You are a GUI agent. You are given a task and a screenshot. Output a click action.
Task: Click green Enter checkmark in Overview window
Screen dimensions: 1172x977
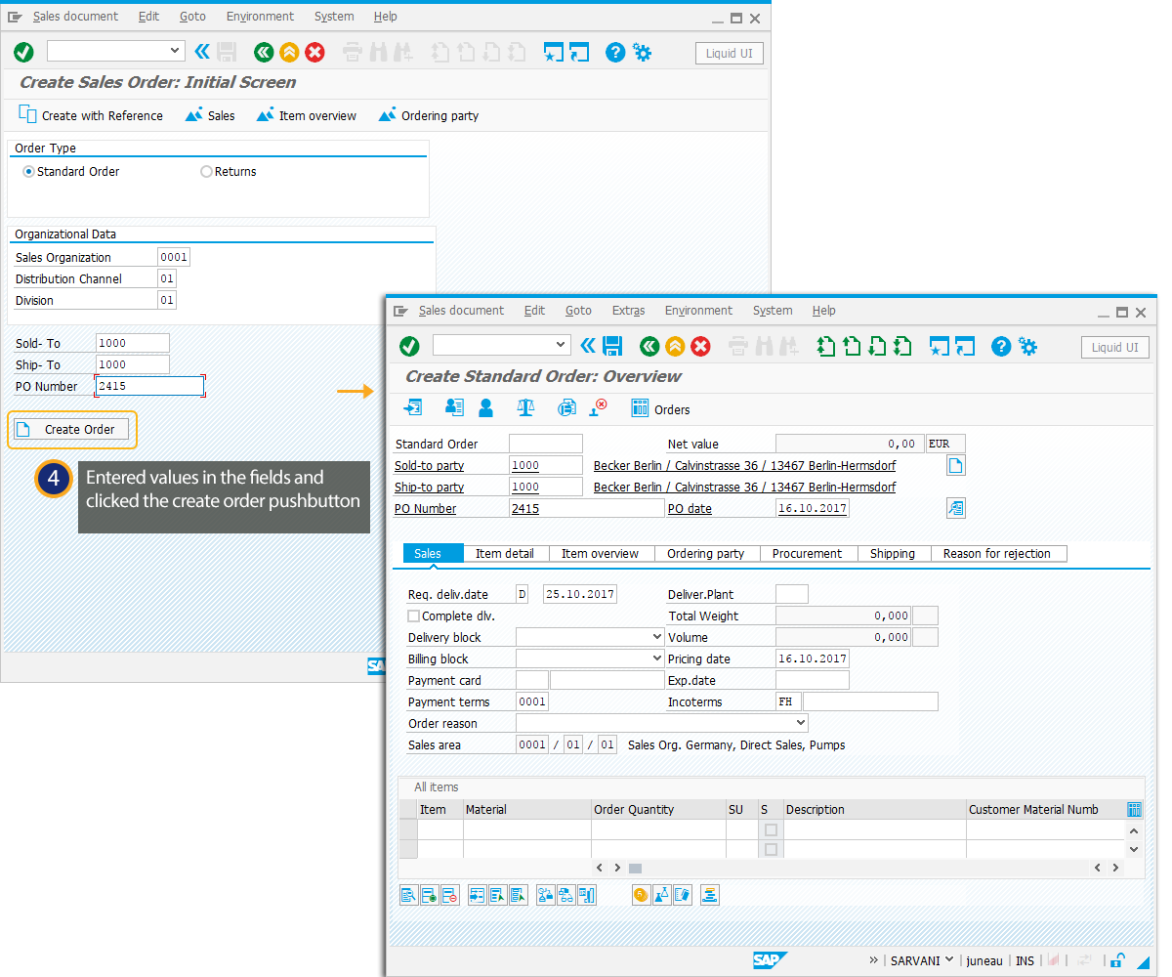(x=409, y=346)
